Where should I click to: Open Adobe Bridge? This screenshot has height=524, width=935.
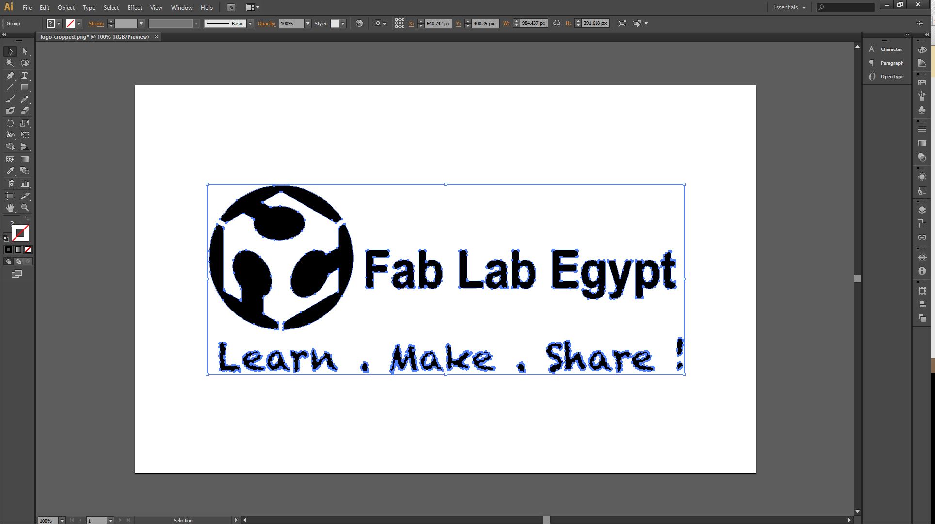coord(231,7)
